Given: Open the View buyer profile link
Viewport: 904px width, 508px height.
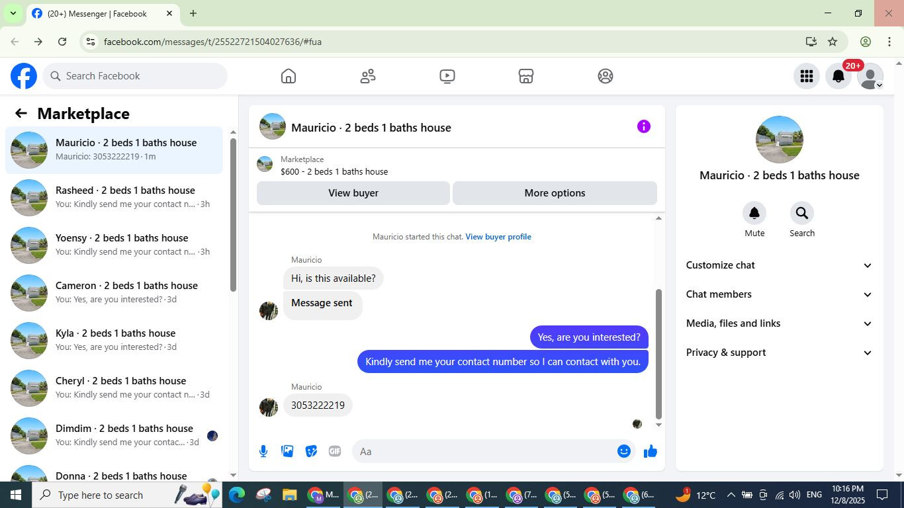Looking at the screenshot, I should click(x=498, y=237).
